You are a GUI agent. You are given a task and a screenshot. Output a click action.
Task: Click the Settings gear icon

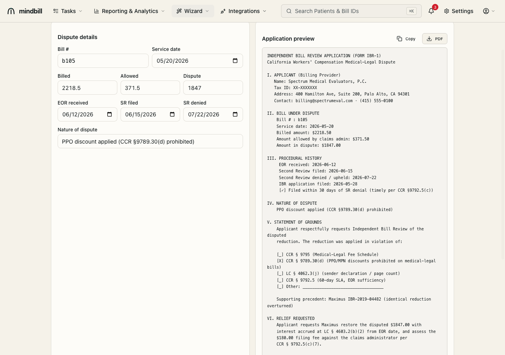[447, 11]
